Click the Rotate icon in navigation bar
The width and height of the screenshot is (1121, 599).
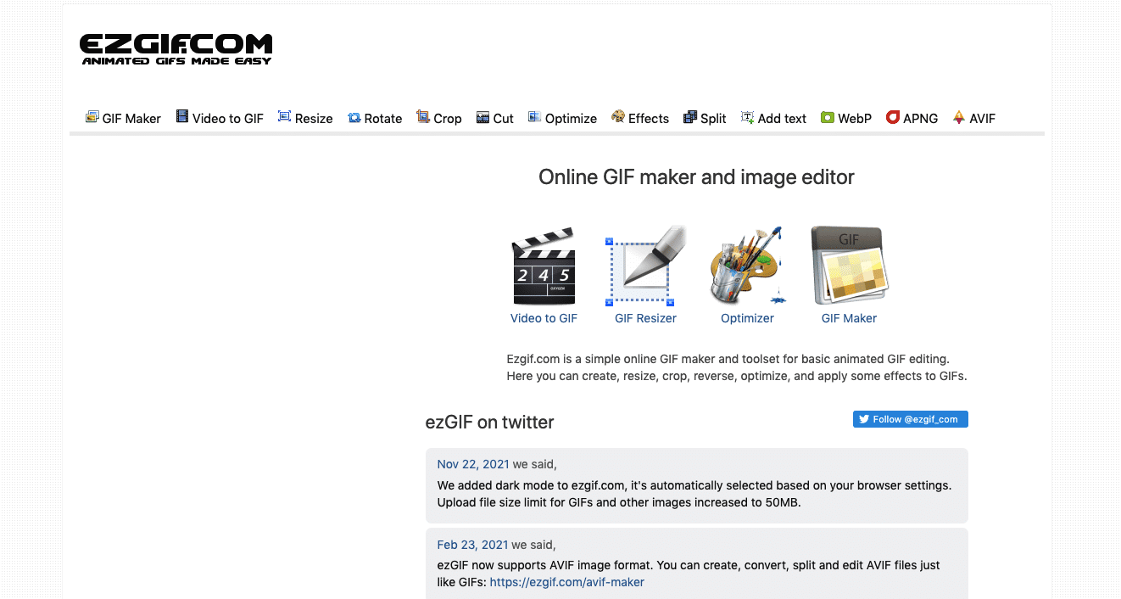354,118
